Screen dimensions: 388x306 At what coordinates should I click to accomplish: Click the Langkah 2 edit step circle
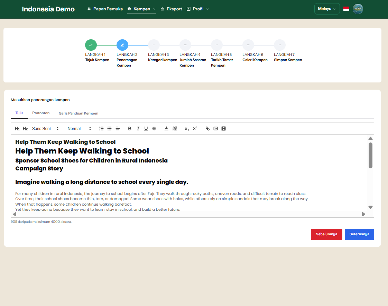coord(122,45)
